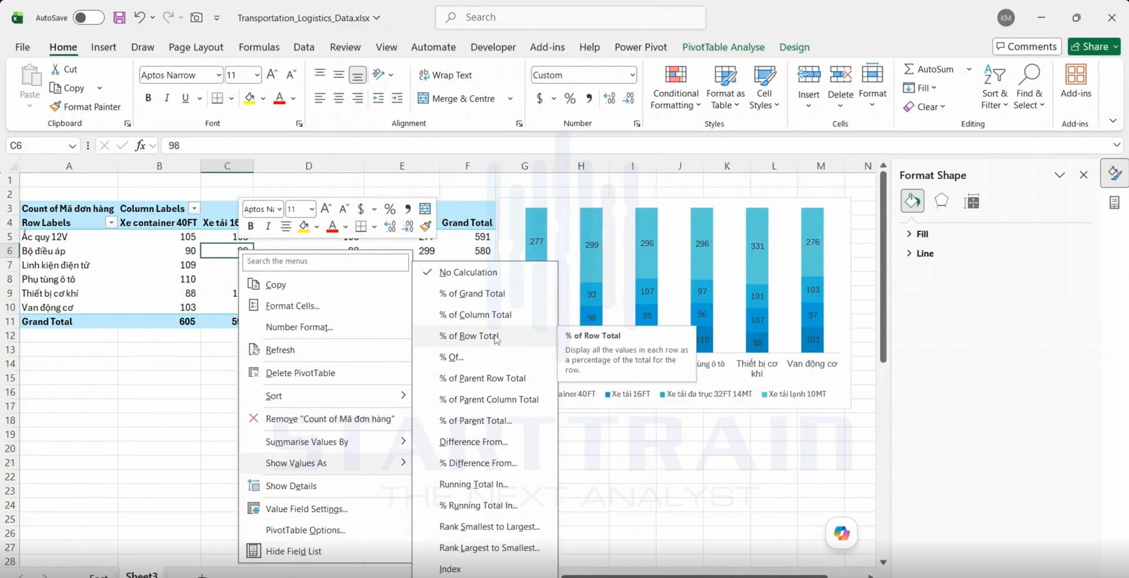The height and width of the screenshot is (578, 1129).
Task: Switch to the Insert ribbon tab
Action: click(104, 47)
